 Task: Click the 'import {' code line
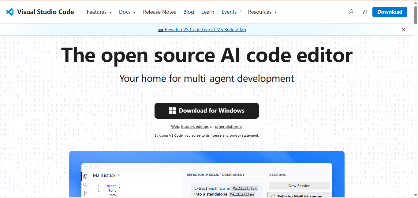(x=113, y=186)
